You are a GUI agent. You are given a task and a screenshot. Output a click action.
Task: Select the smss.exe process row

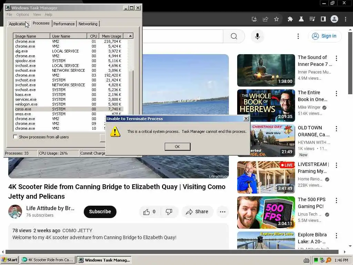click(69, 114)
